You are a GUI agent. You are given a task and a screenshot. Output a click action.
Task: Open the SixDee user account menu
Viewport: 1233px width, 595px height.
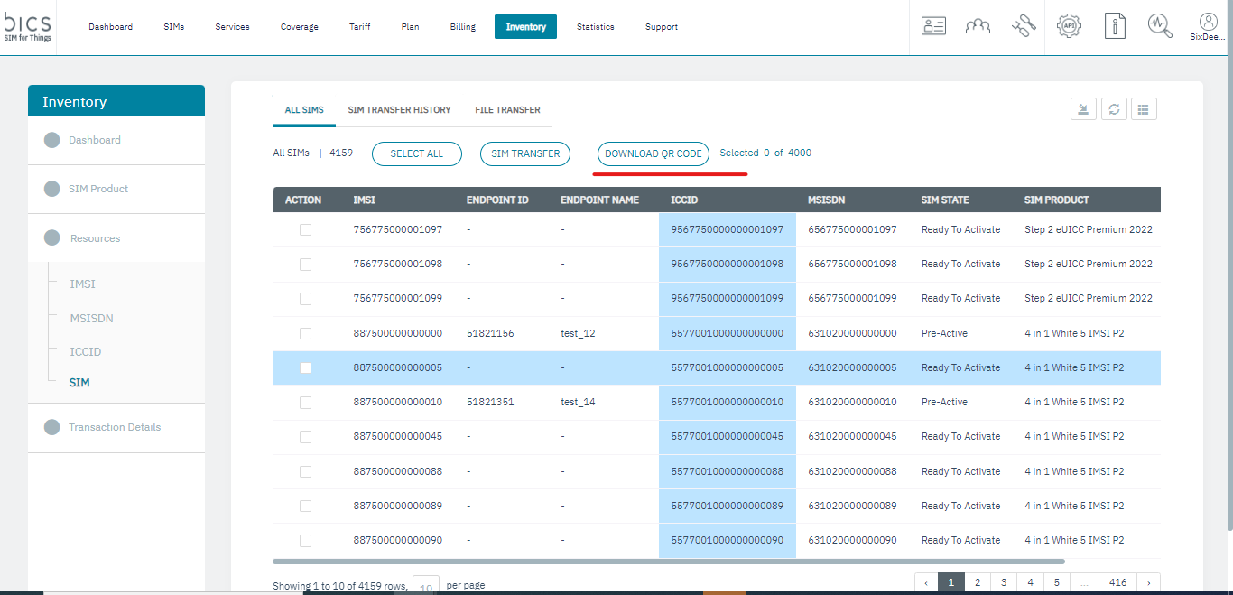[1208, 27]
